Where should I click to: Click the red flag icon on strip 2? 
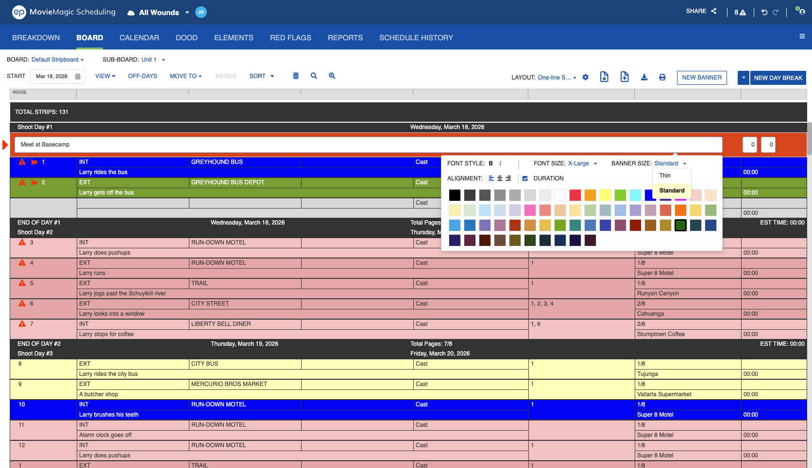(34, 182)
